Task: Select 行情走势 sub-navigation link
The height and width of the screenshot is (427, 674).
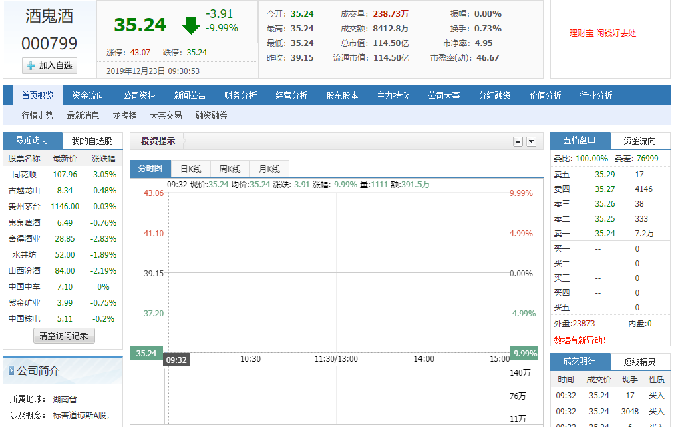Action: point(38,116)
